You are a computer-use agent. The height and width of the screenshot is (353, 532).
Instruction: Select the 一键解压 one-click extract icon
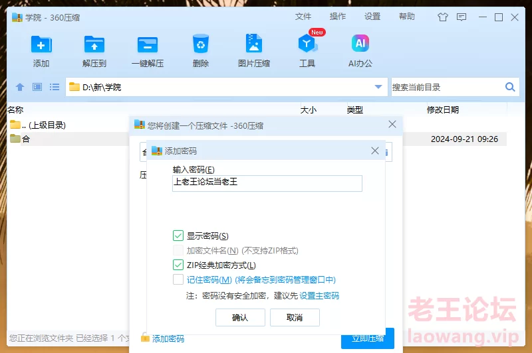148,45
